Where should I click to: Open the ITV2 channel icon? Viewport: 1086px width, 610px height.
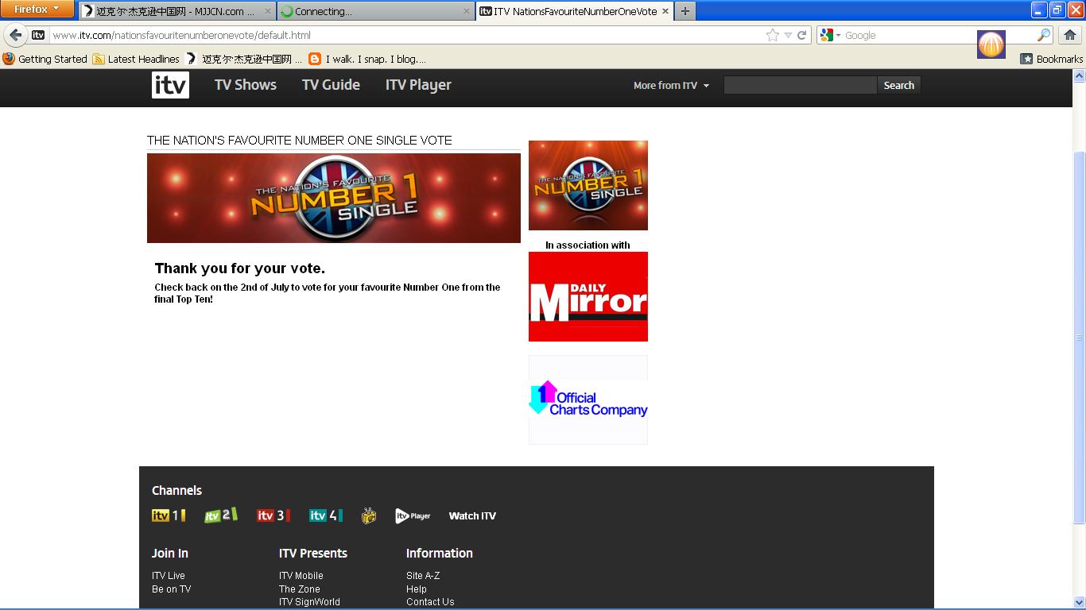221,515
